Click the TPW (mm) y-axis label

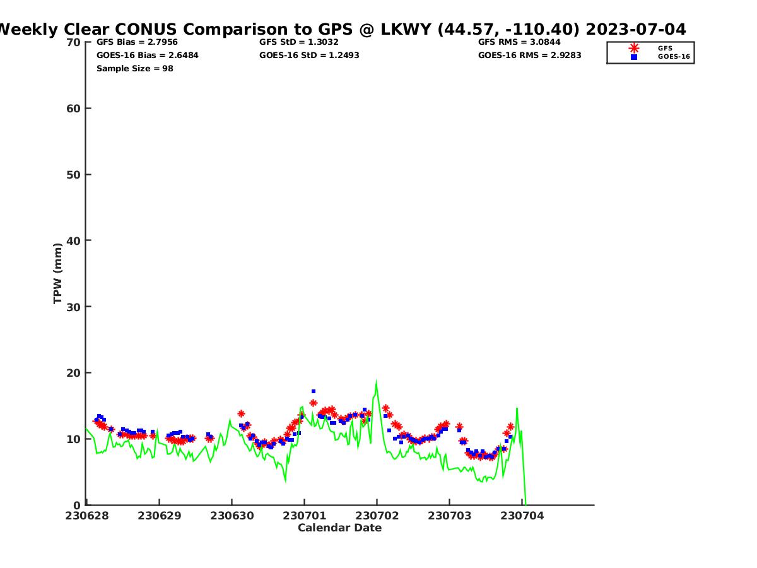point(58,273)
